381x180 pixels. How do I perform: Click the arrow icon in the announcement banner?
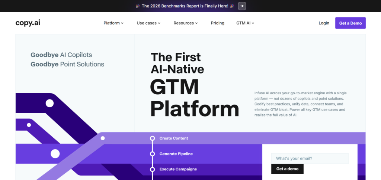(242, 6)
